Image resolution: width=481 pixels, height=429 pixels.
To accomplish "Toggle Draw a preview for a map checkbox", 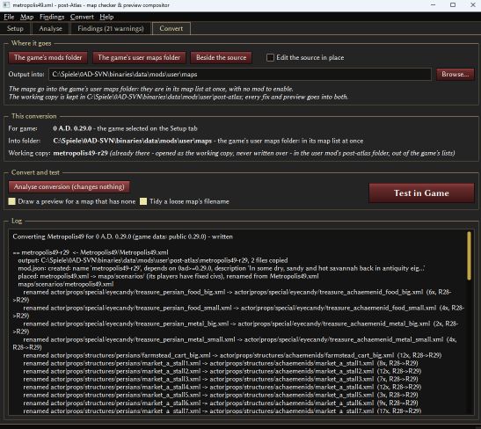I will click(12, 201).
